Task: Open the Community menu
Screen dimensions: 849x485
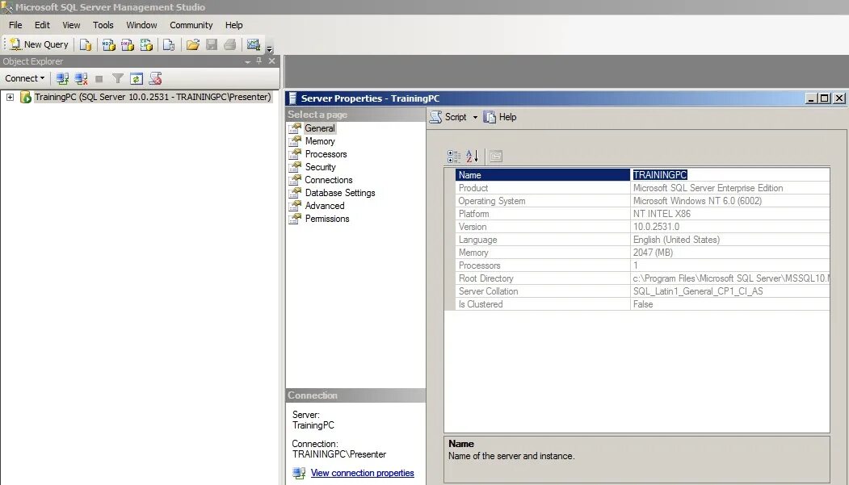Action: point(191,25)
